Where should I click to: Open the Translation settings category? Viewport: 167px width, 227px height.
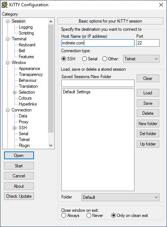click(x=28, y=86)
